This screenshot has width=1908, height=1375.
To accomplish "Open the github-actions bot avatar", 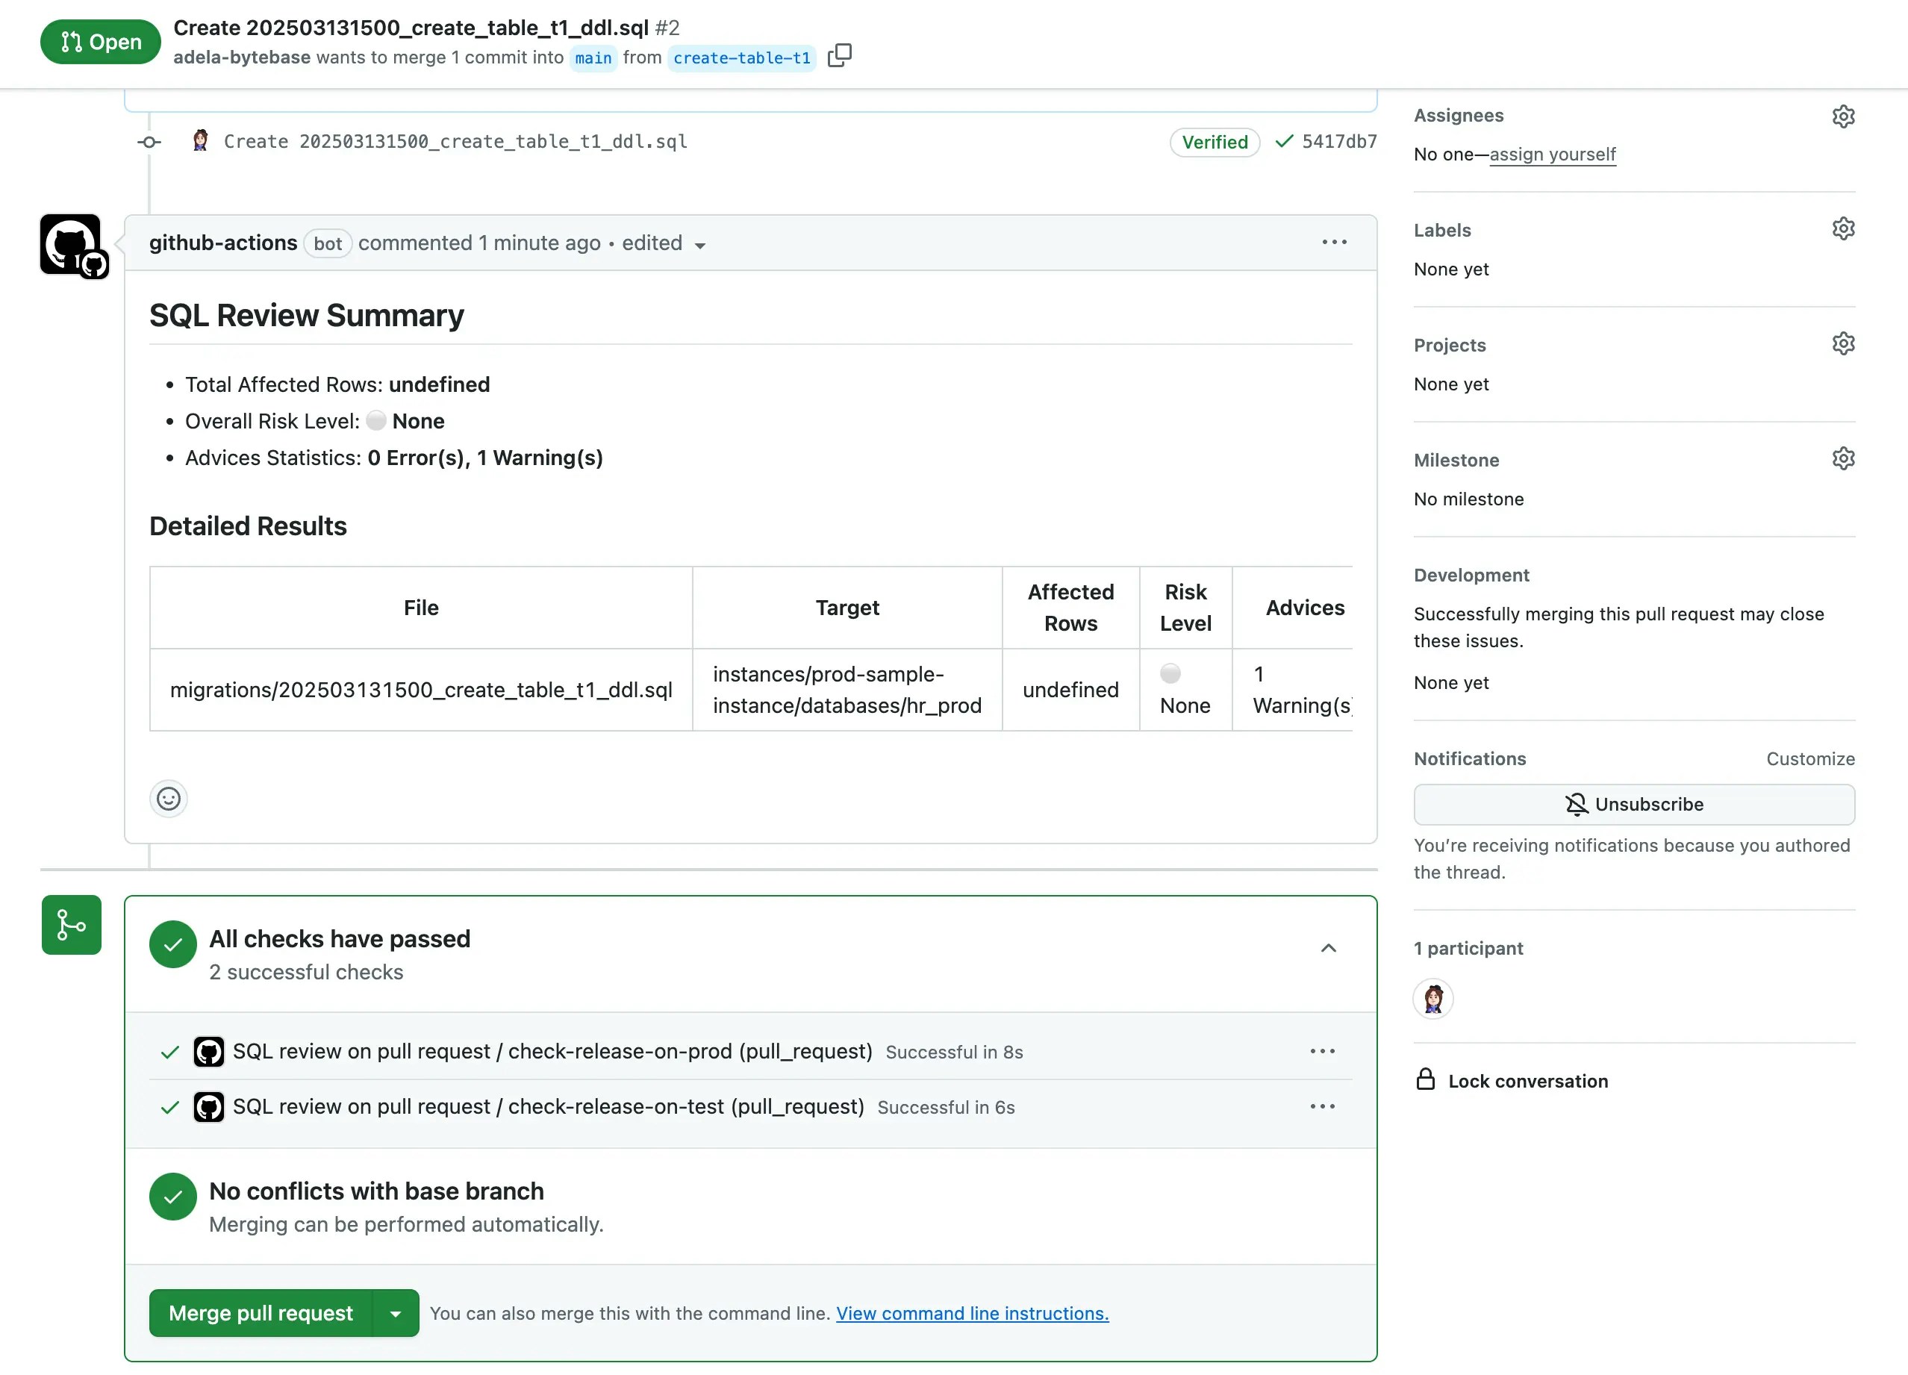I will tap(72, 245).
